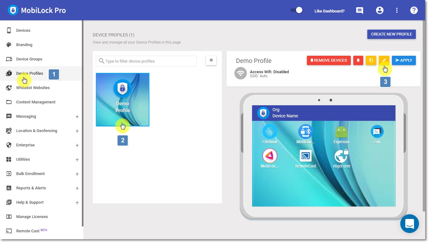
Task: Open Branding in sidebar
Action: point(41,45)
